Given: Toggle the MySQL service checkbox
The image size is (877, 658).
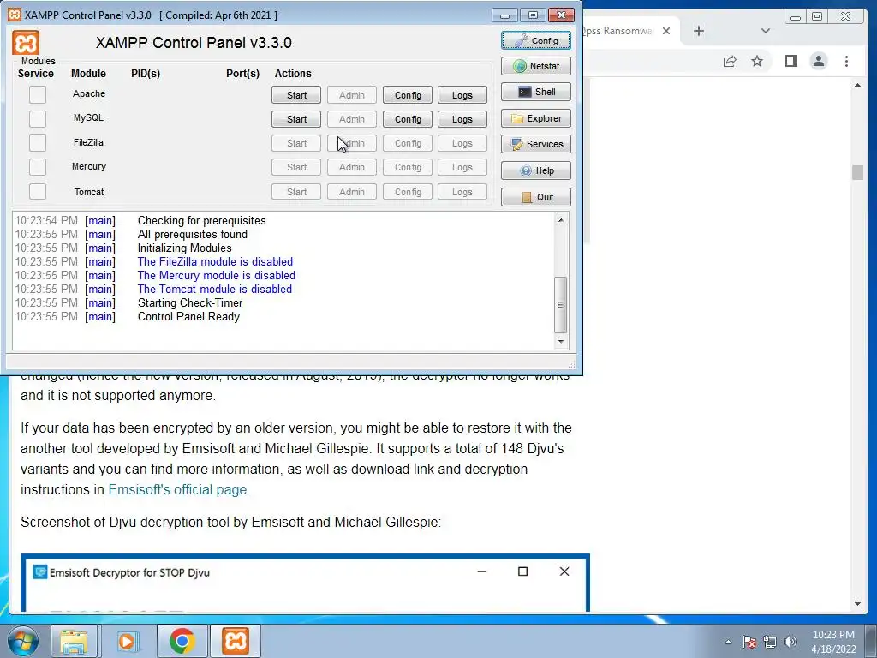Looking at the screenshot, I should [x=38, y=118].
